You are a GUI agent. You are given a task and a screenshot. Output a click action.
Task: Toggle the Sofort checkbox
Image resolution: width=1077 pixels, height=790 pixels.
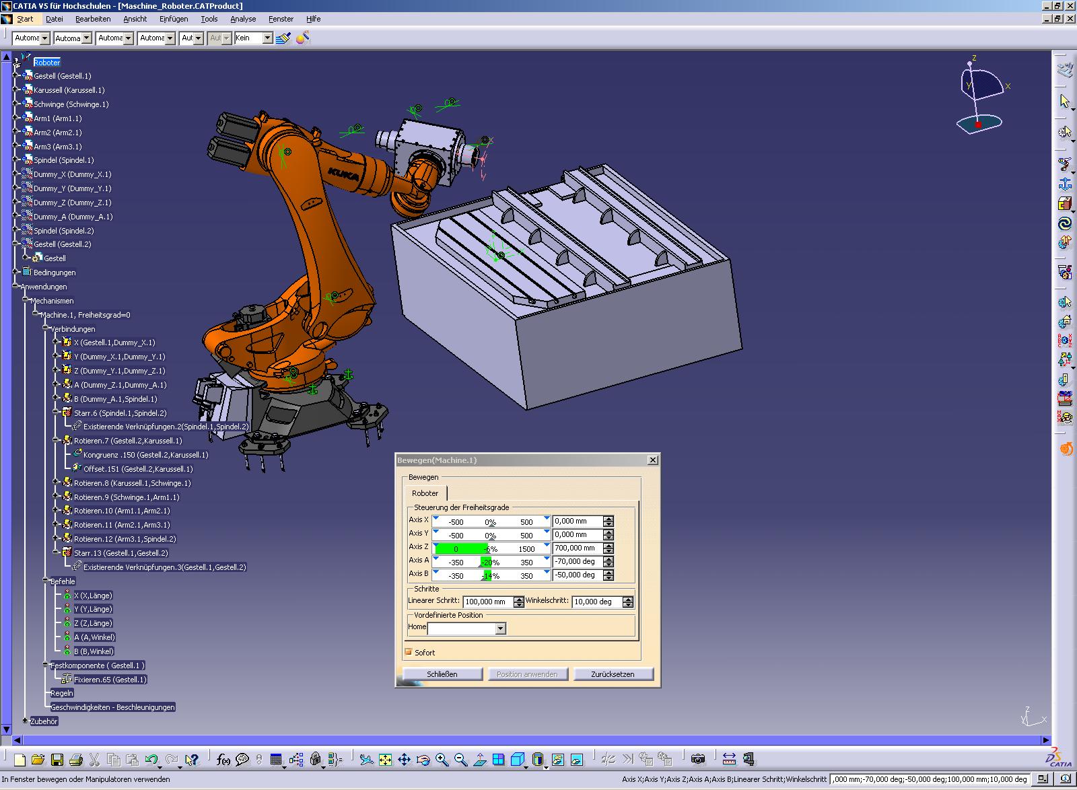tap(409, 652)
